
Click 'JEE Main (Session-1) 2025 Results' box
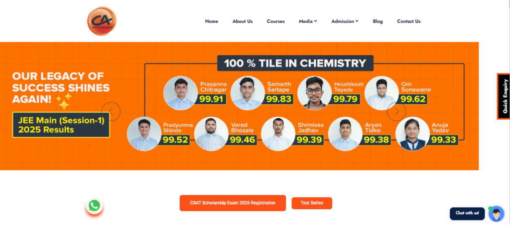pos(61,125)
